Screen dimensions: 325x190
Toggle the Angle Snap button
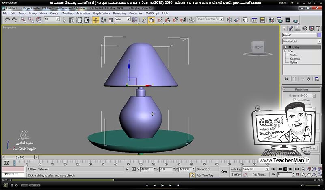pyautogui.click(x=168, y=20)
